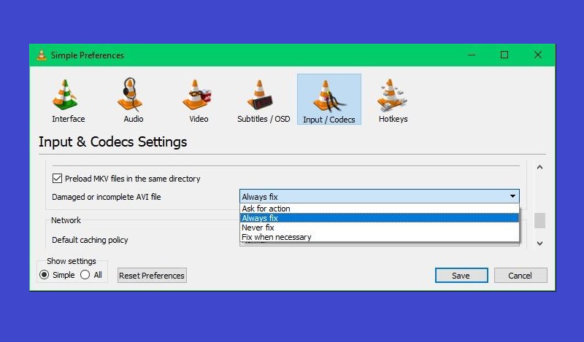The height and width of the screenshot is (342, 584).
Task: Choose Ask for action option
Action: pyautogui.click(x=379, y=209)
